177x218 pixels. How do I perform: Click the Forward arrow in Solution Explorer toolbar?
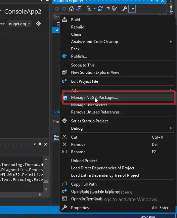click(64, 9)
